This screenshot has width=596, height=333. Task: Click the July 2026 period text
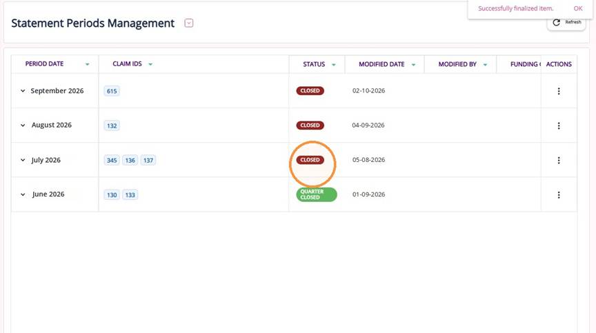click(x=46, y=160)
